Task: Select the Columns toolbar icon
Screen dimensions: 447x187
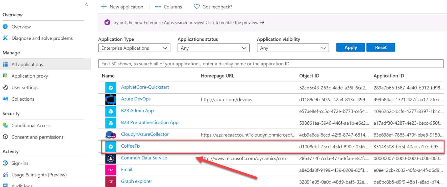Action: [158, 6]
